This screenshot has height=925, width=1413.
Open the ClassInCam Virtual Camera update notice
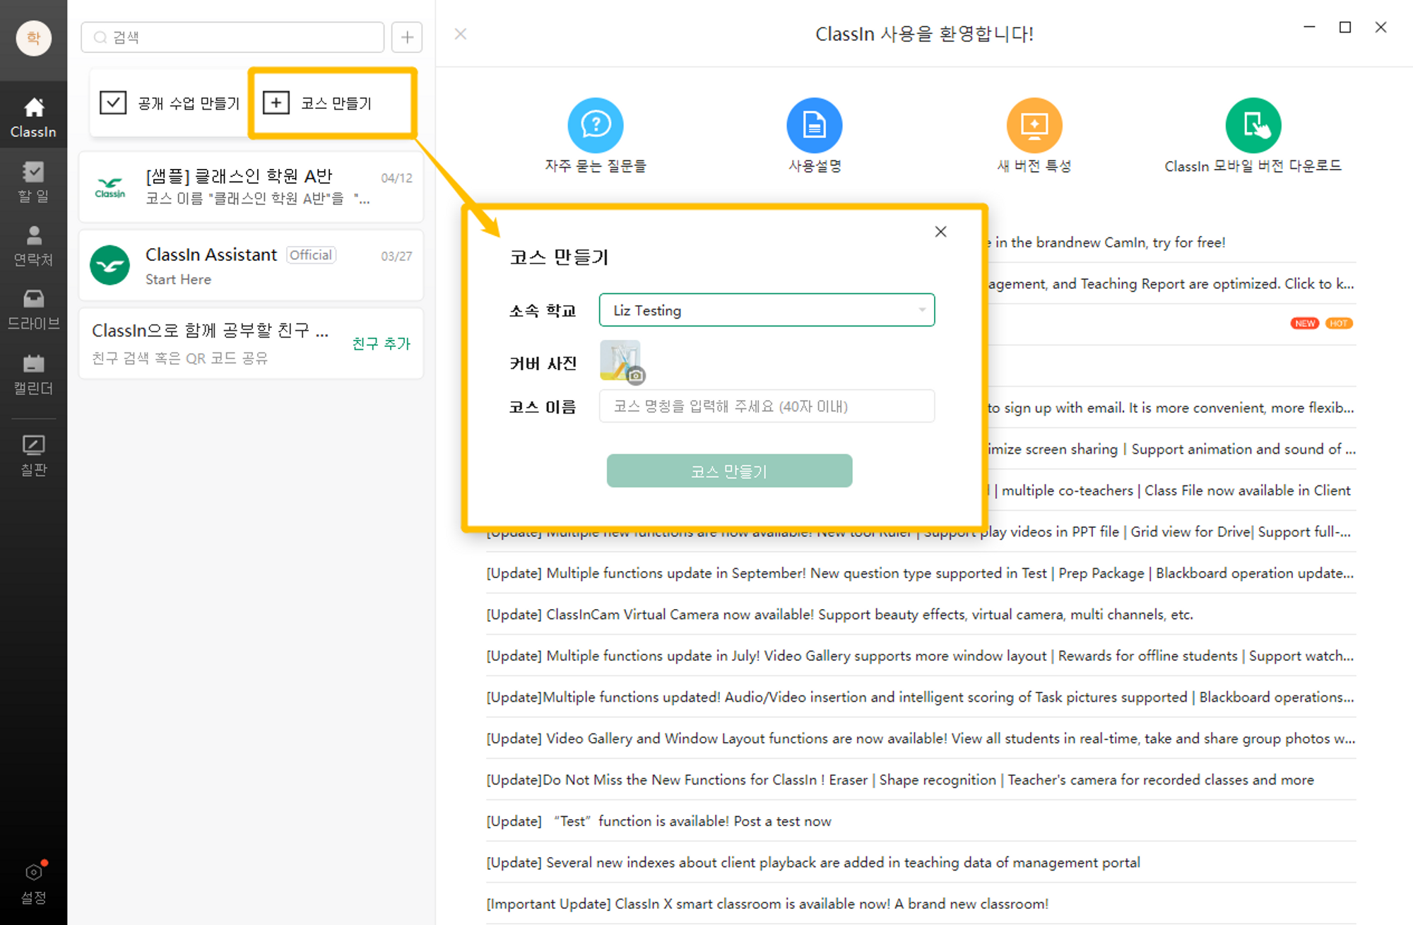921,615
